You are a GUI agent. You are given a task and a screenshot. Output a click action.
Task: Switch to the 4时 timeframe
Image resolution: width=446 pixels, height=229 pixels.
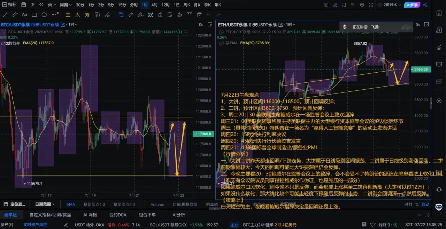click(x=154, y=5)
